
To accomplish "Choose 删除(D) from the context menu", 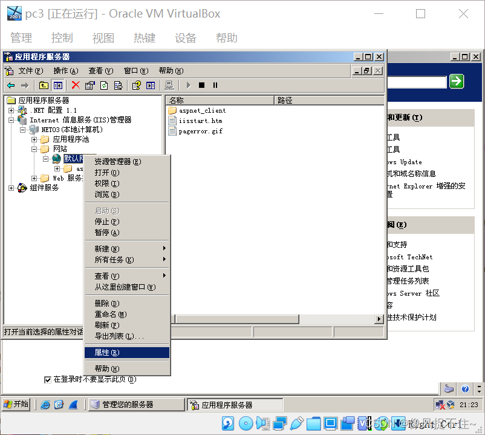I will [x=127, y=304].
